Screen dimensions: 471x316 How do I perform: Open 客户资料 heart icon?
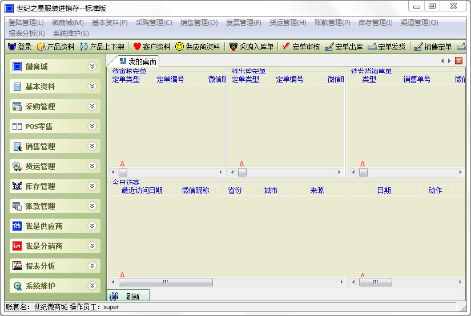coord(137,47)
